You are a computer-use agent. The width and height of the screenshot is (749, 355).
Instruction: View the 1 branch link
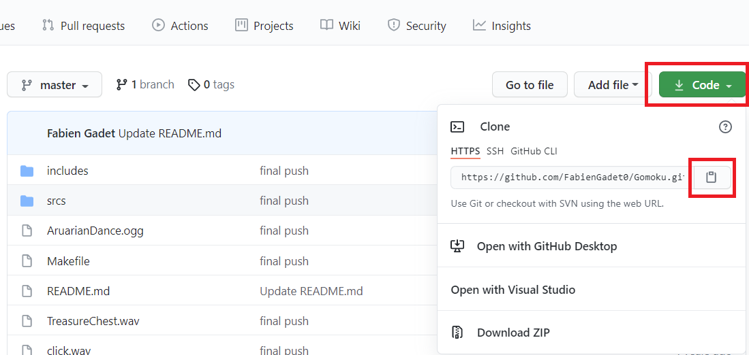(144, 85)
